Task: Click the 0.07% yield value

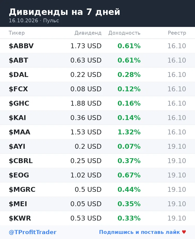Action: coord(129,146)
